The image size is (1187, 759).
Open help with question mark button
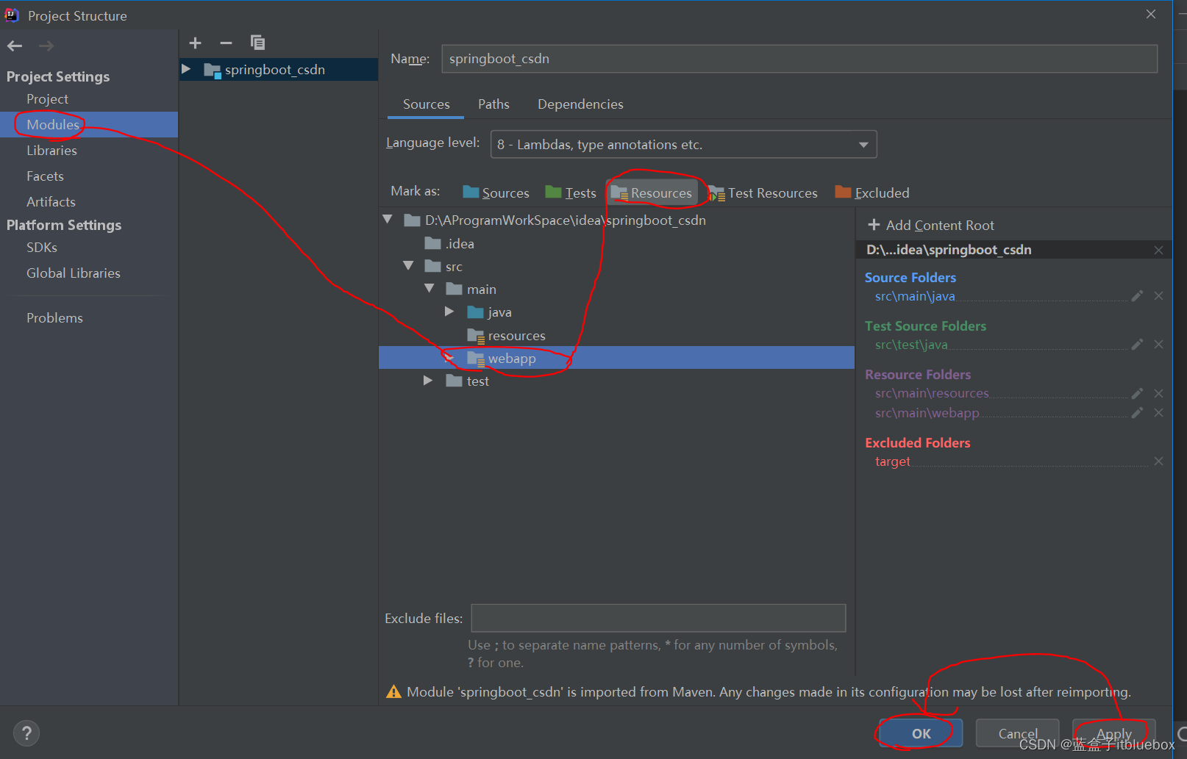tap(26, 733)
